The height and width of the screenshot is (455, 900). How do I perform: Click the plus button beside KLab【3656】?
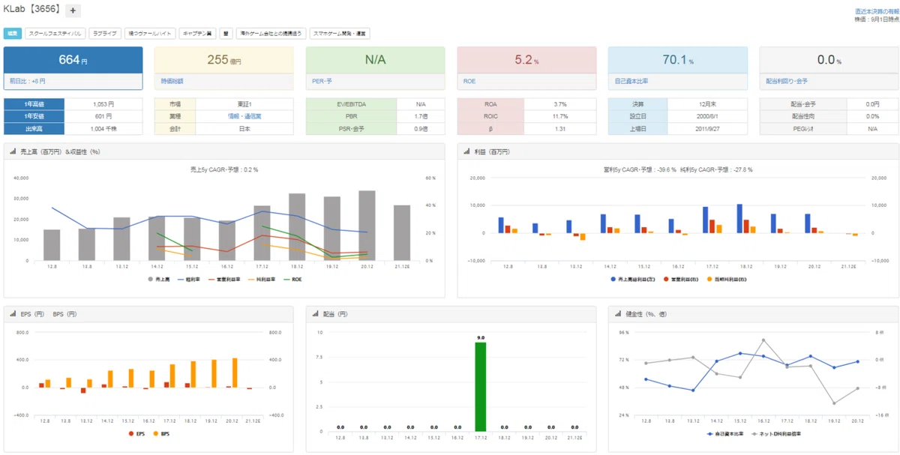pos(73,10)
